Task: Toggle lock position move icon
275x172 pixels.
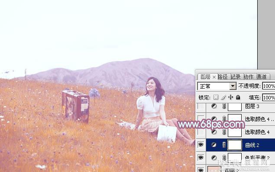Action: (x=231, y=97)
